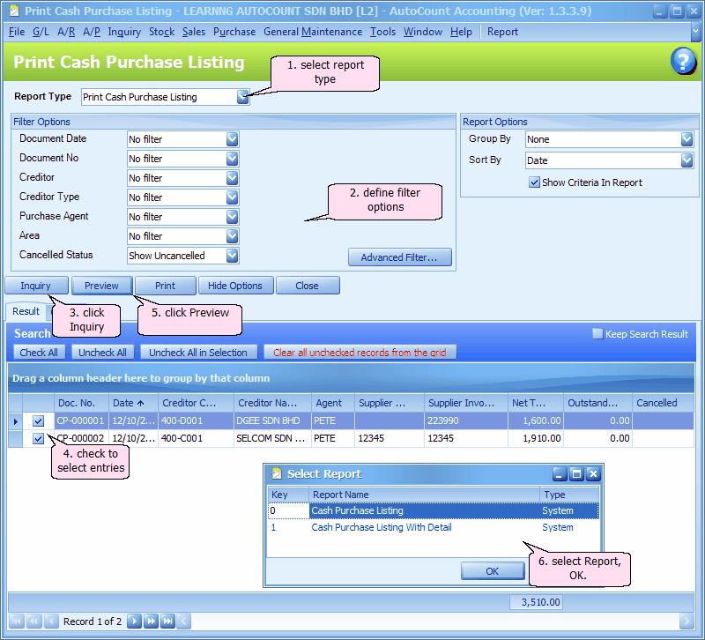Viewport: 705px width, 640px height.
Task: Skip to next page of records
Action: [x=151, y=621]
